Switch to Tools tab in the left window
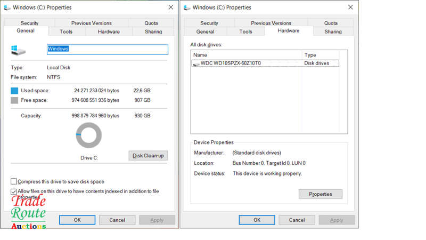This screenshot has height=240, width=426. tap(66, 31)
